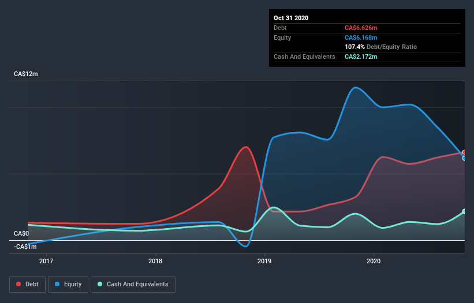The width and height of the screenshot is (474, 303).
Task: Click the -CA$1m axis label
Action: pyautogui.click(x=25, y=247)
